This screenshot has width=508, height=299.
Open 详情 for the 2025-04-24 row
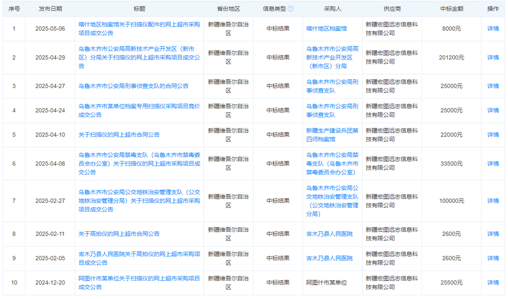click(x=493, y=110)
